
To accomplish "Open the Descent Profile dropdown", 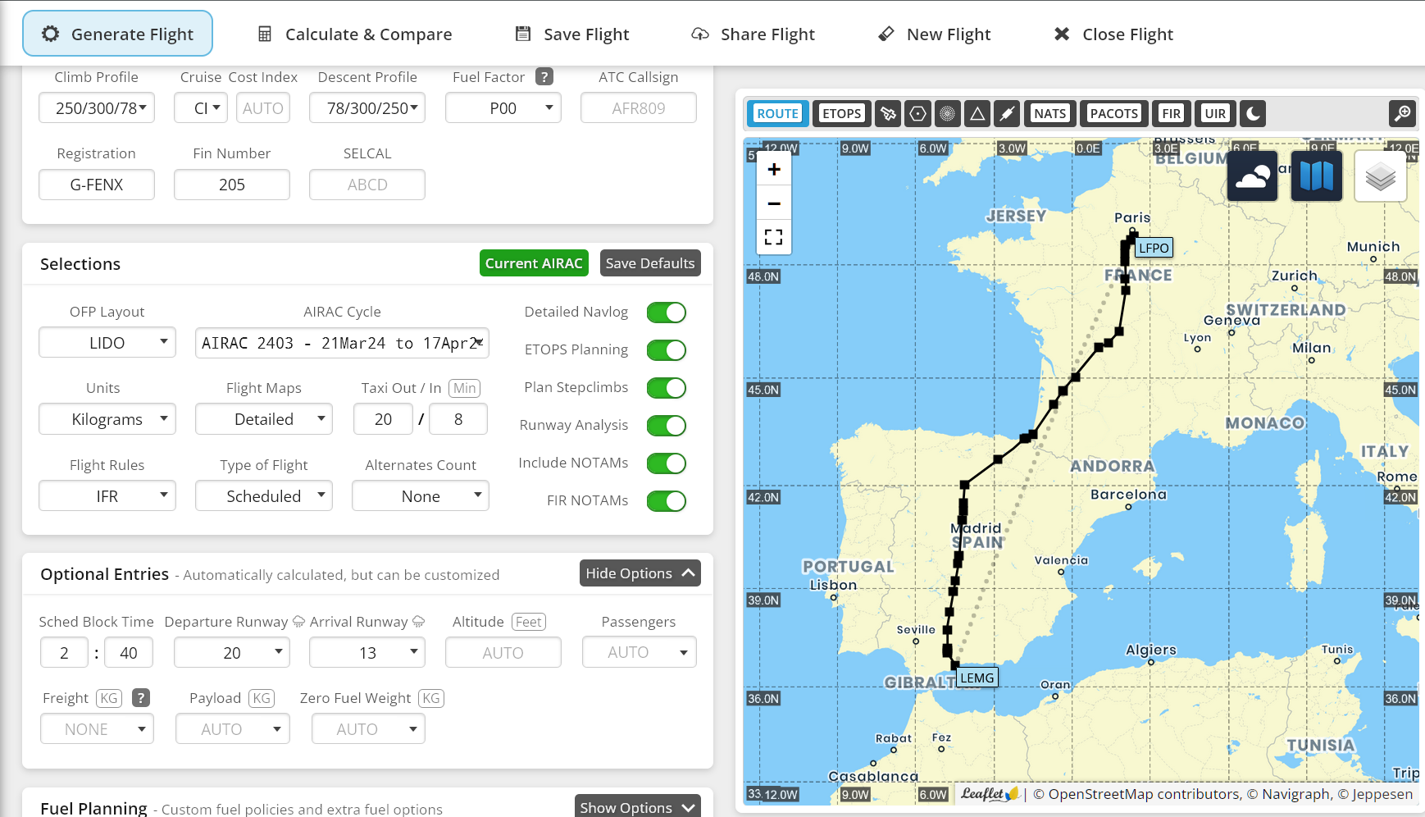I will click(367, 107).
